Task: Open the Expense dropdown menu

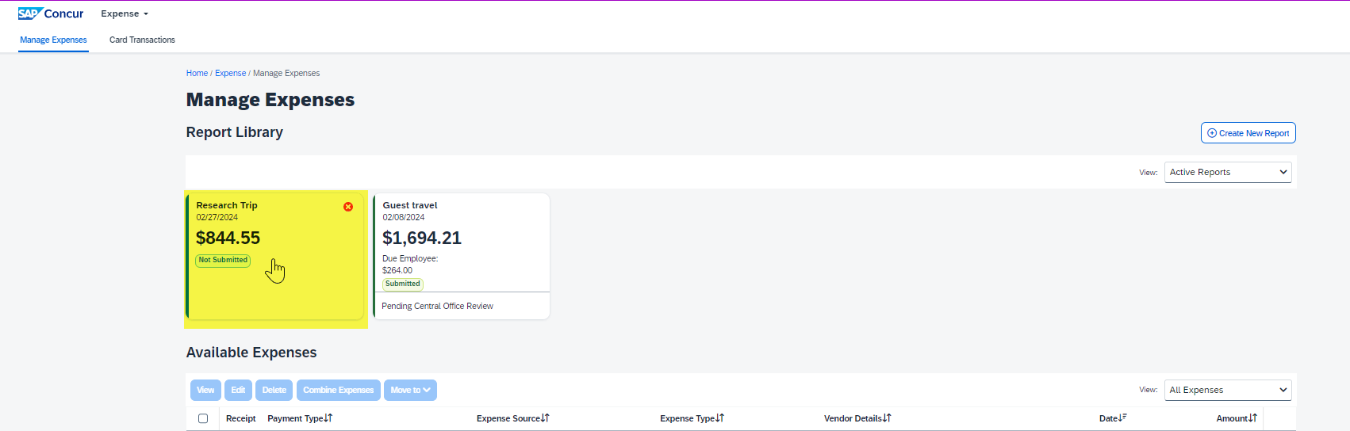Action: [125, 13]
